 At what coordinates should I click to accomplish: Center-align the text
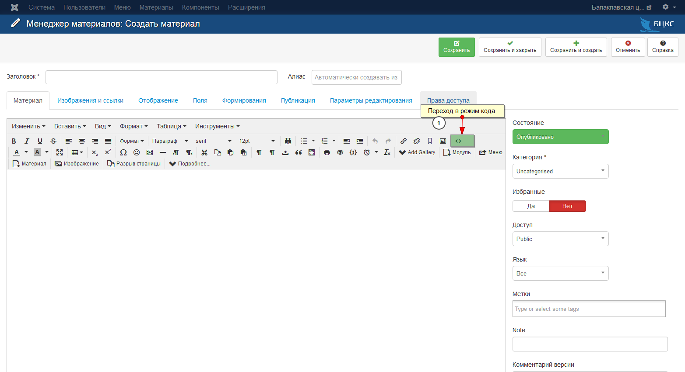pos(82,141)
